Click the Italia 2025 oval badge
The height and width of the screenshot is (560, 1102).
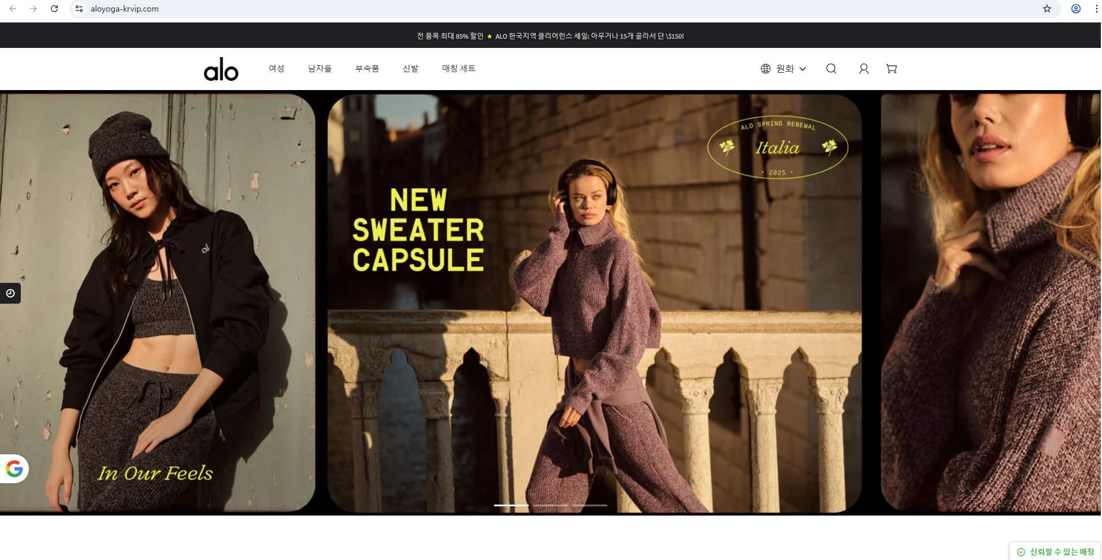tap(778, 148)
